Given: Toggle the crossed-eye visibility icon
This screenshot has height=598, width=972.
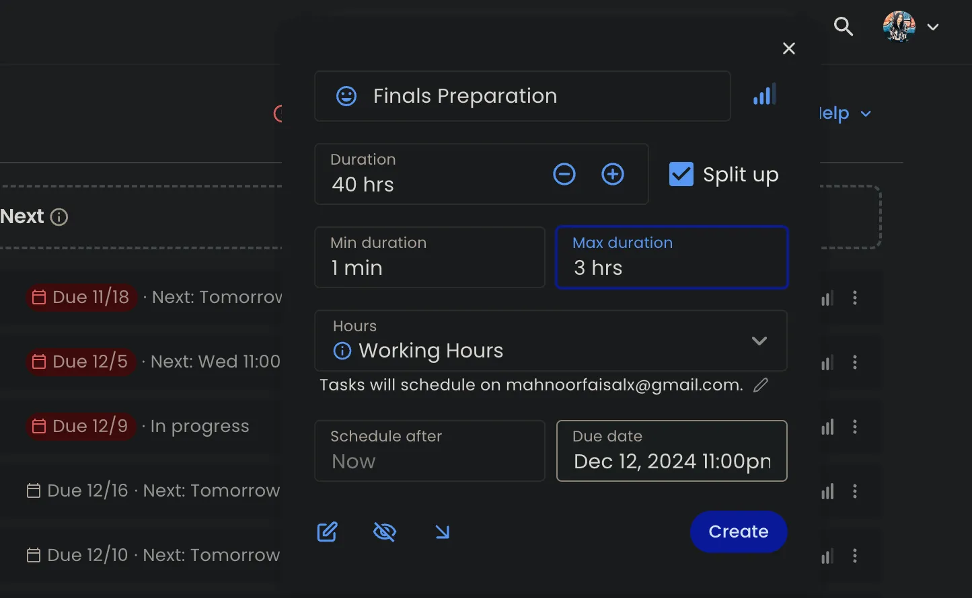Looking at the screenshot, I should click(385, 532).
